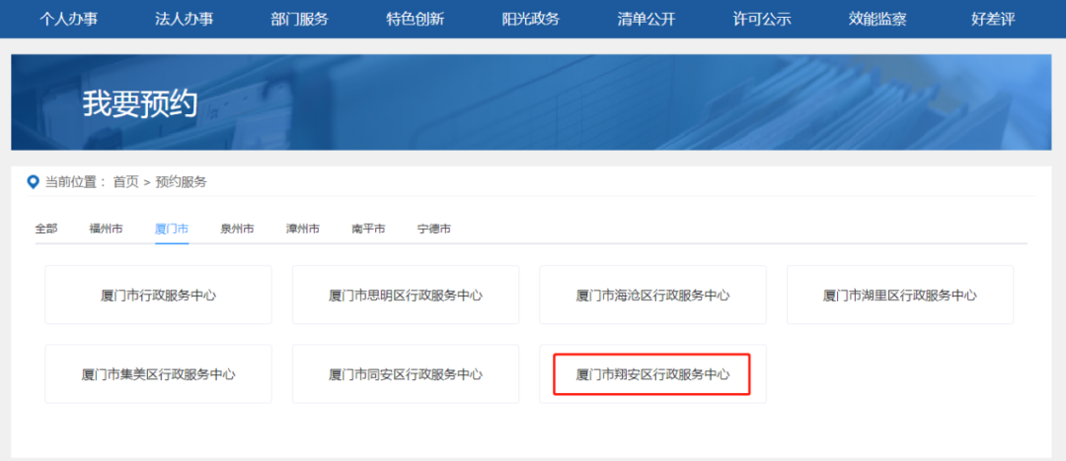1066x461 pixels.
Task: Show the 漳州市 city tab
Action: point(303,229)
